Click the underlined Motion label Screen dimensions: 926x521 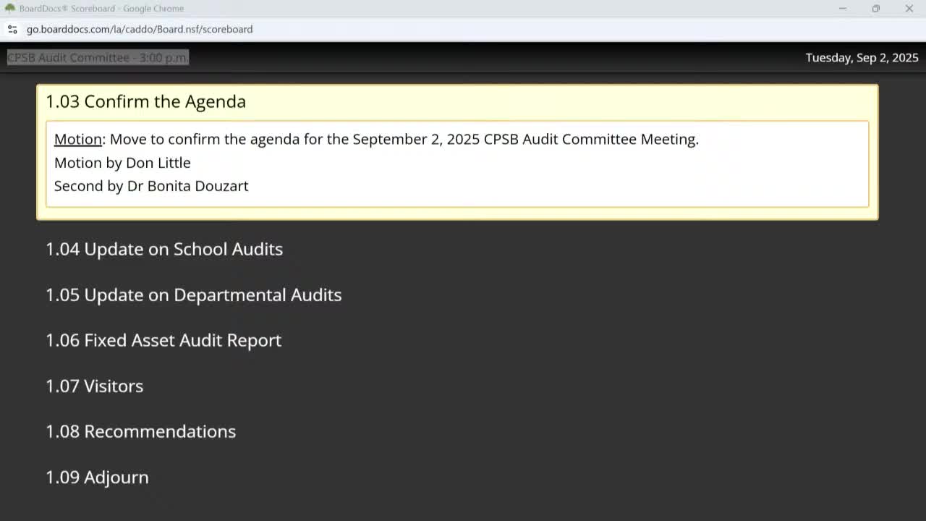tap(78, 139)
